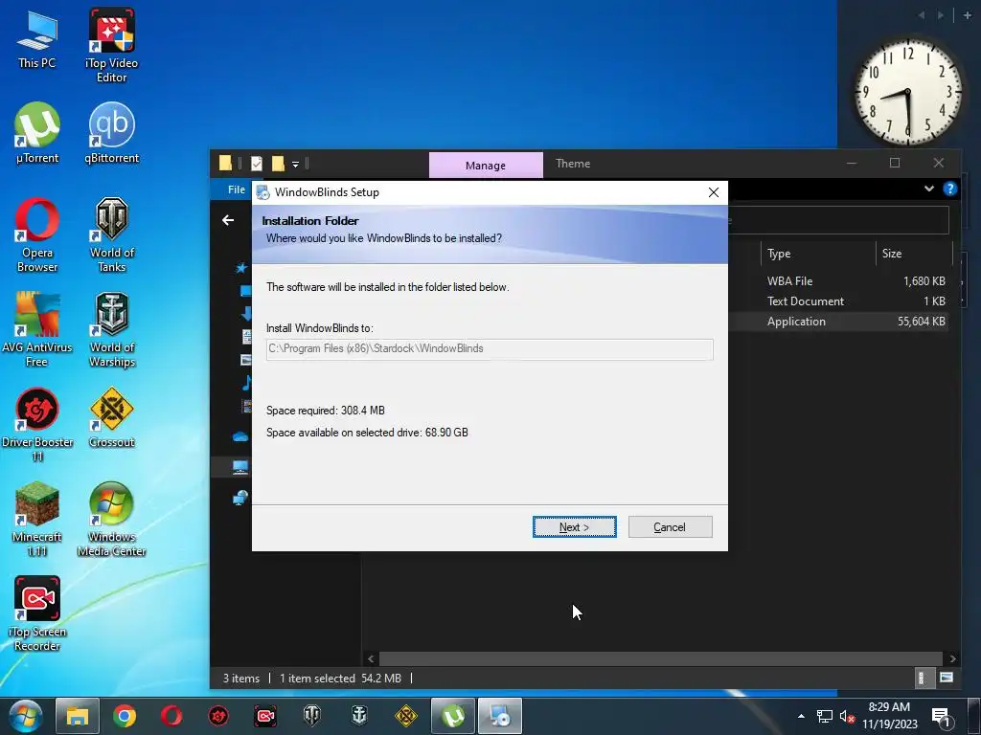
Task: Click the analog clock desktop gadget
Action: 908,92
